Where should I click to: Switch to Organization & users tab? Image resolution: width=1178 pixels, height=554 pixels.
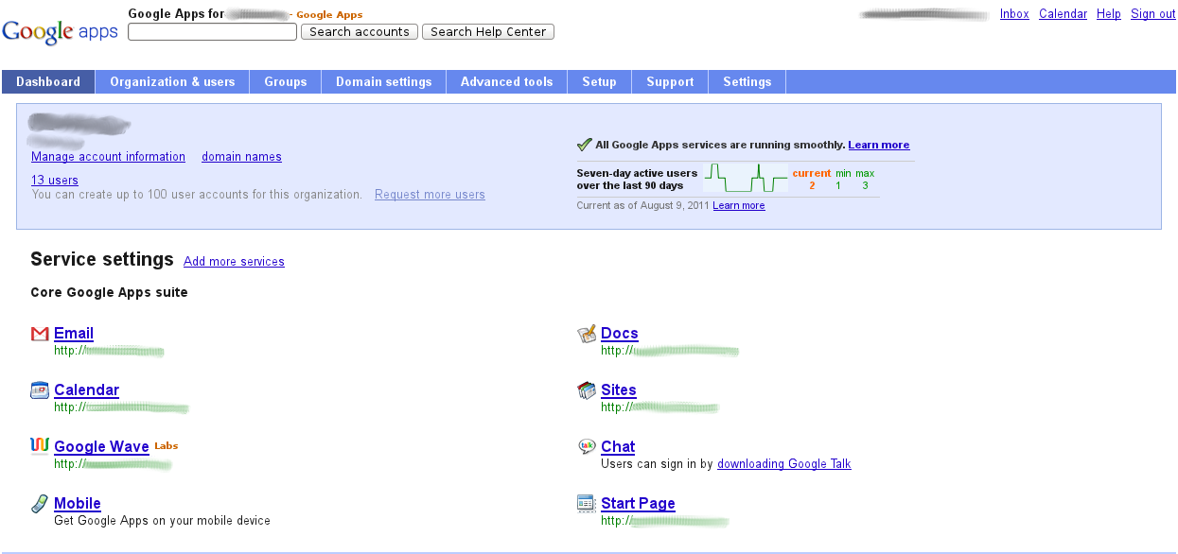tap(172, 82)
